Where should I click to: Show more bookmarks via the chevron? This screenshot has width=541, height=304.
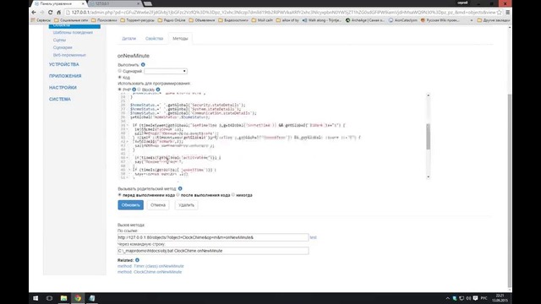pos(472,20)
